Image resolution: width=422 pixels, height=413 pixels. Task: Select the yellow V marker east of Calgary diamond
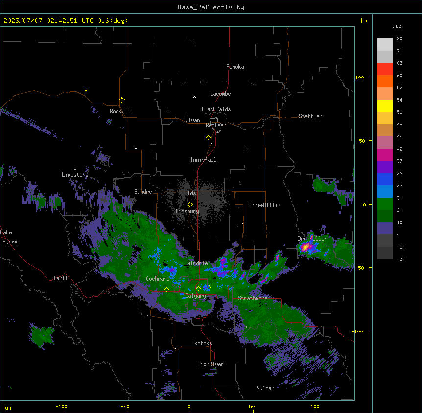[210, 286]
